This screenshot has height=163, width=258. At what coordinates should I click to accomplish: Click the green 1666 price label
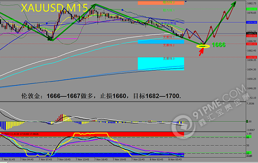pyautogui.click(x=218, y=45)
